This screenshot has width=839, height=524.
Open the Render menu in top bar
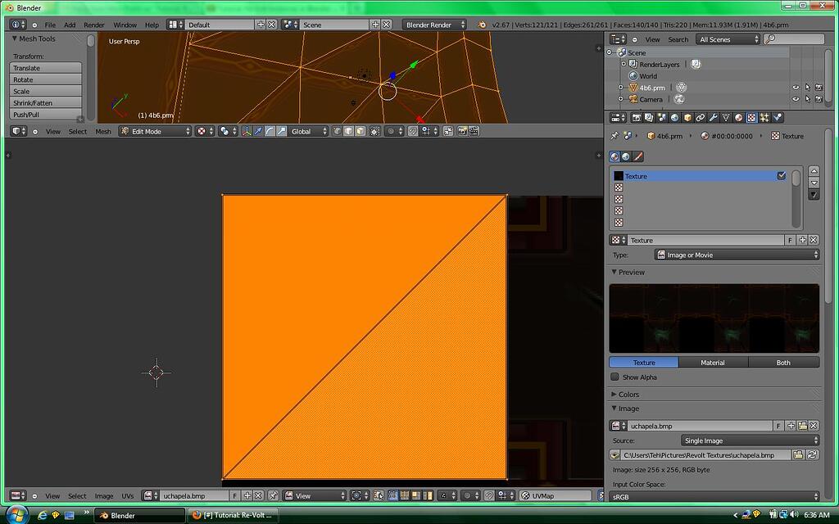tap(94, 25)
